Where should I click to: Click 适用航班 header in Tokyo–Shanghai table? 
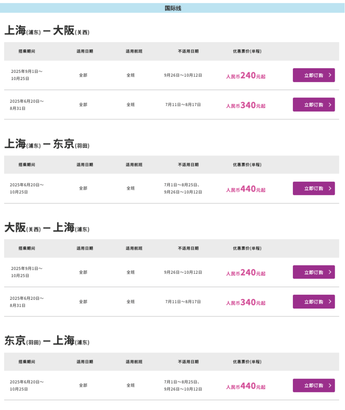(134, 362)
